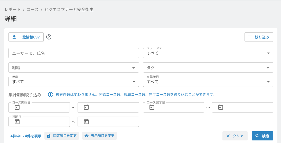Open calendar for 視聴日 end date
Viewport: 281px width, 143px height.
coord(86,121)
